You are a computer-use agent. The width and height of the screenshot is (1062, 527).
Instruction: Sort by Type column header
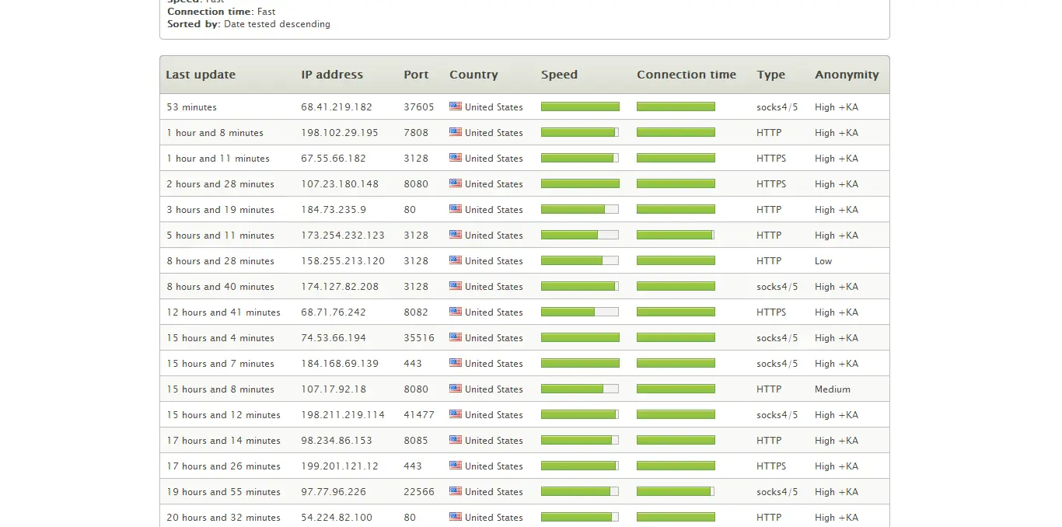[x=770, y=75]
